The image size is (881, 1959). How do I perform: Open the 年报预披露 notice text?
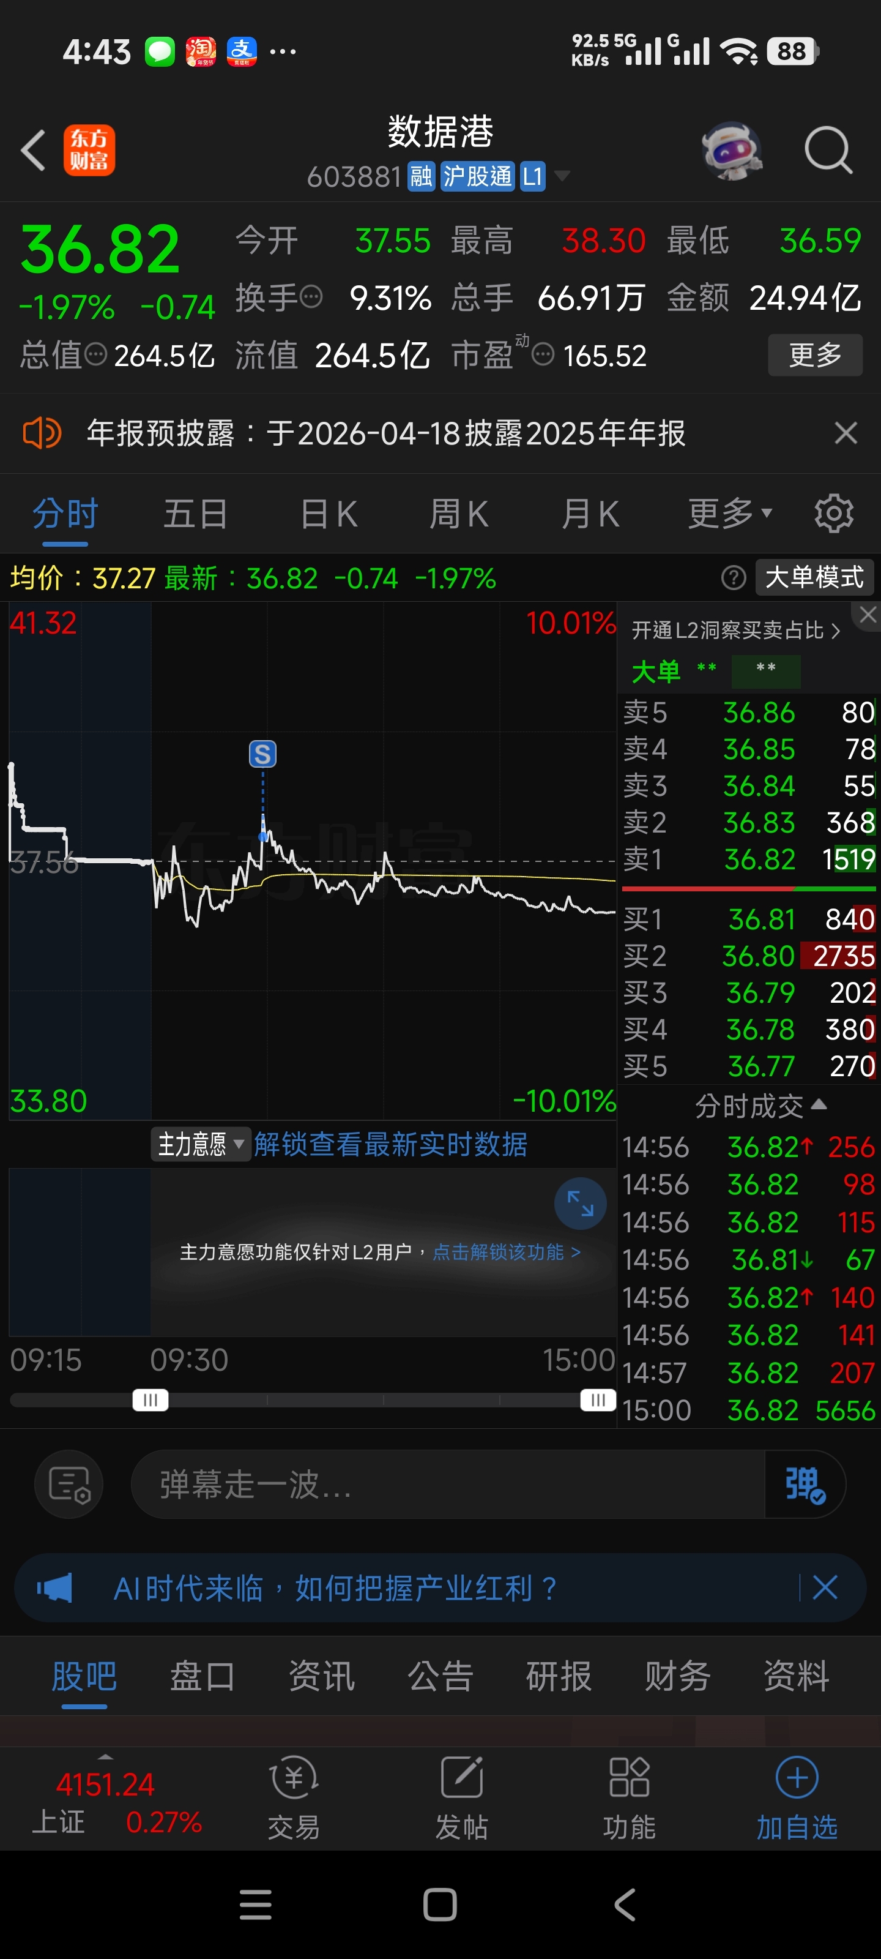pos(385,433)
